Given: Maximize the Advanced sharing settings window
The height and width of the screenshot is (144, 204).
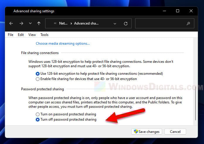Looking at the screenshot, I should coord(178,11).
